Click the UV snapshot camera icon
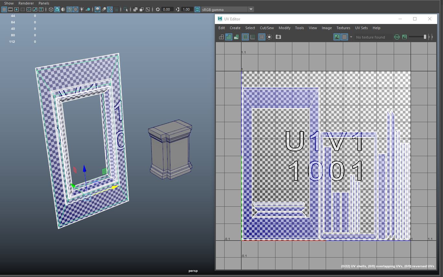Screen dimensions: 443x277 pos(278,37)
